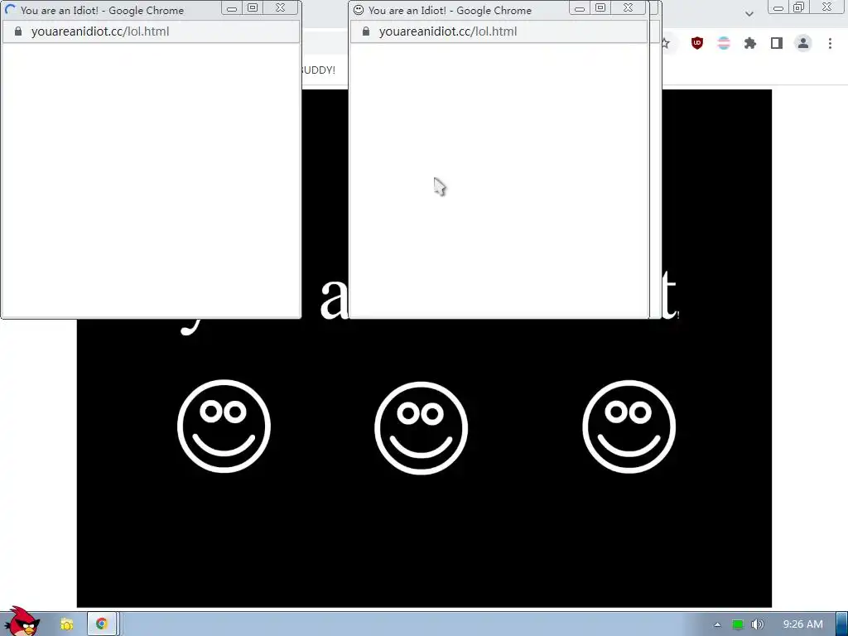Click the left smiley face on page
This screenshot has width=848, height=636.
(x=224, y=426)
